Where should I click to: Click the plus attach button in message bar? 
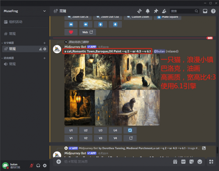(x=59, y=162)
